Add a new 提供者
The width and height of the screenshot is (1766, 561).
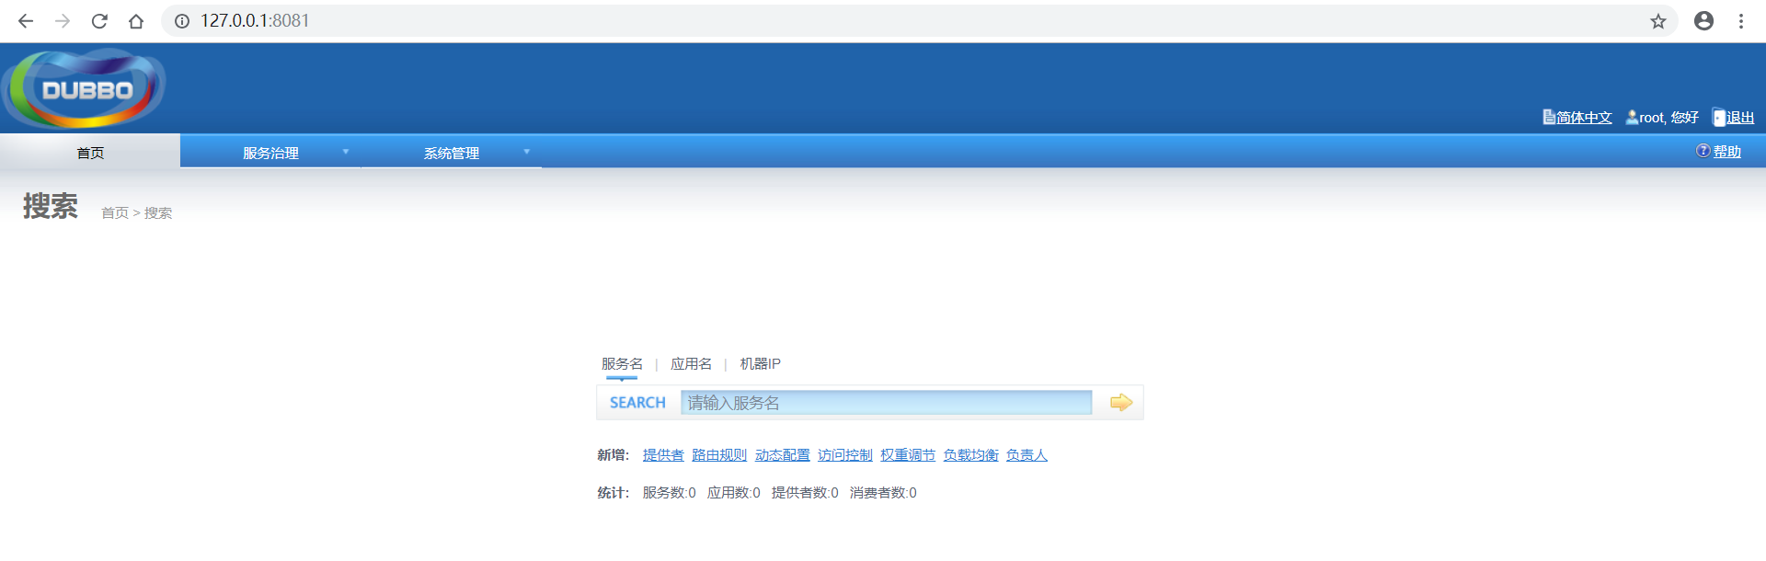(663, 455)
